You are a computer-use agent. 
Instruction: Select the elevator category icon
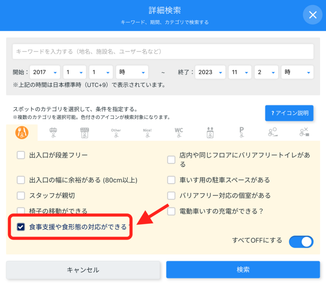[x=210, y=132]
